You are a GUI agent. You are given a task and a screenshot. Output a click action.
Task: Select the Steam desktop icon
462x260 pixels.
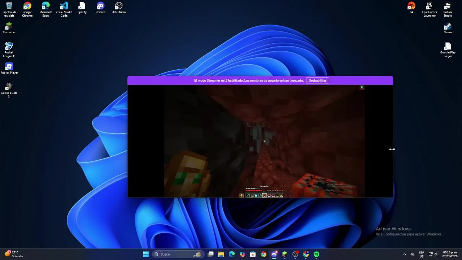tap(448, 28)
